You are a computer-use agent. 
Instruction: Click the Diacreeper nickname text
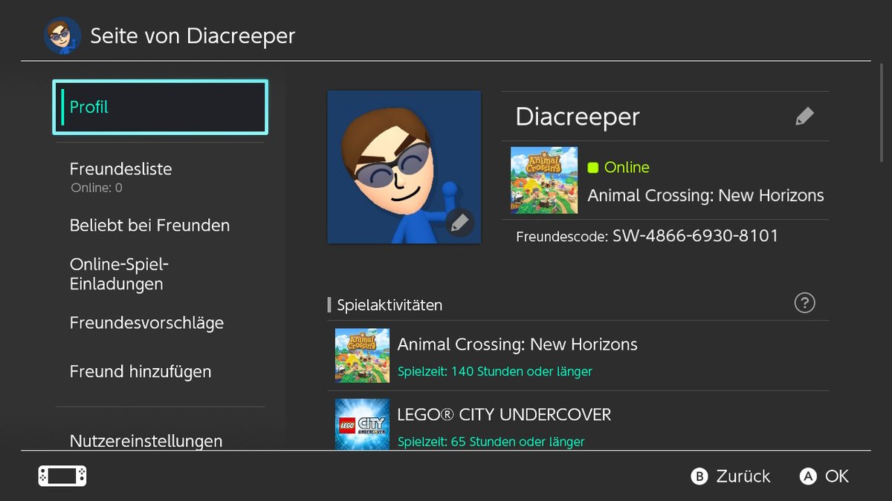click(x=578, y=117)
